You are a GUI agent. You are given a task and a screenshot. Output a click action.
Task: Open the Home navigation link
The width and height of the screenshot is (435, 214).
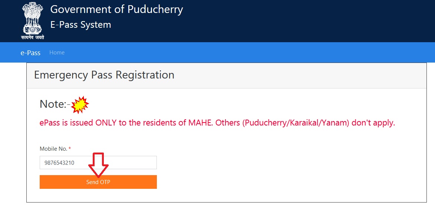point(57,53)
